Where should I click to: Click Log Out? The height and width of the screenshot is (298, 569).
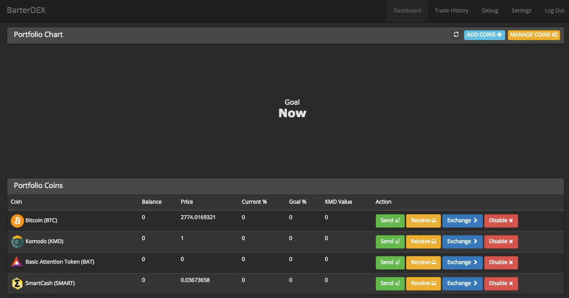(x=555, y=11)
